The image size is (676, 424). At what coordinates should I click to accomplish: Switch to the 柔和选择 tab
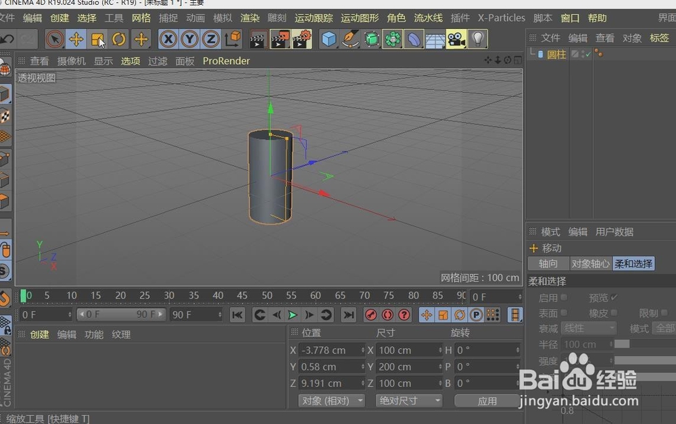633,263
